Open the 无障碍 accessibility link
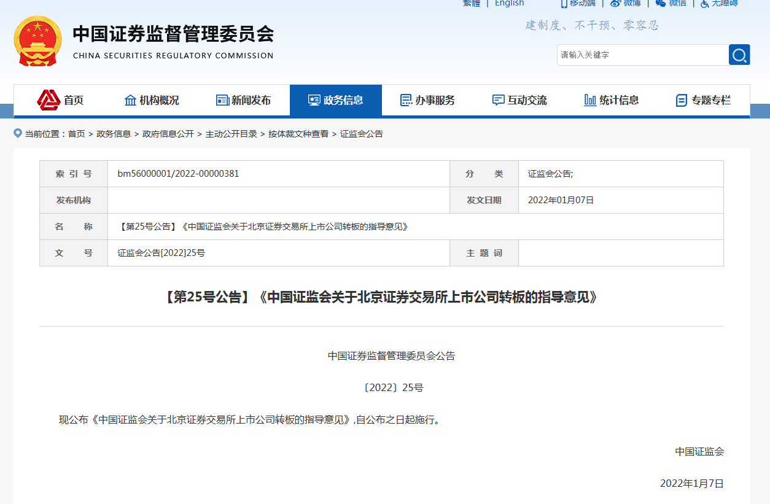The height and width of the screenshot is (504, 770). point(719,3)
